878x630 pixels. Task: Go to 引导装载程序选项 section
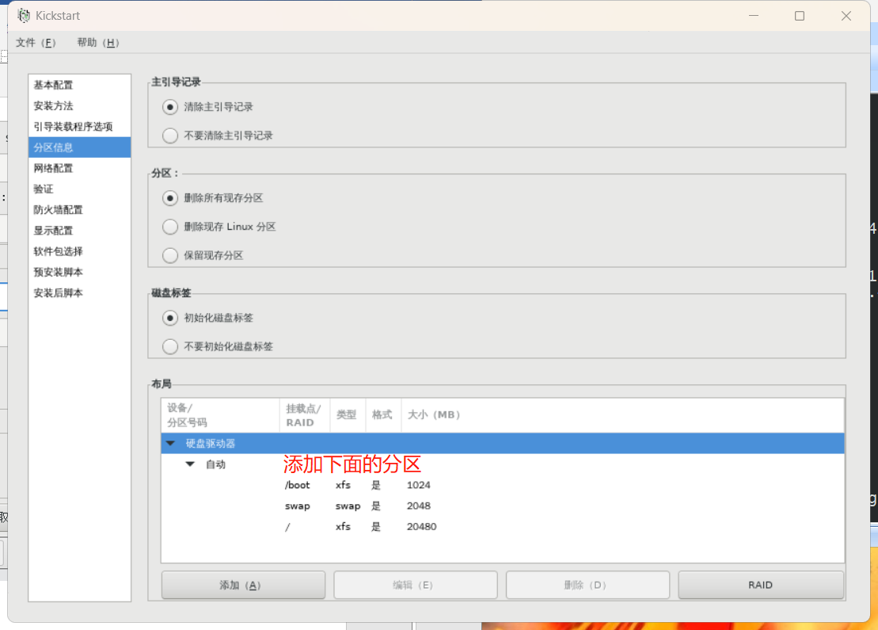(79, 127)
